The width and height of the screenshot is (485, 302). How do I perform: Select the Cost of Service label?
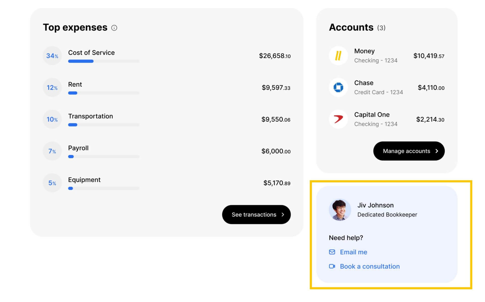click(91, 53)
